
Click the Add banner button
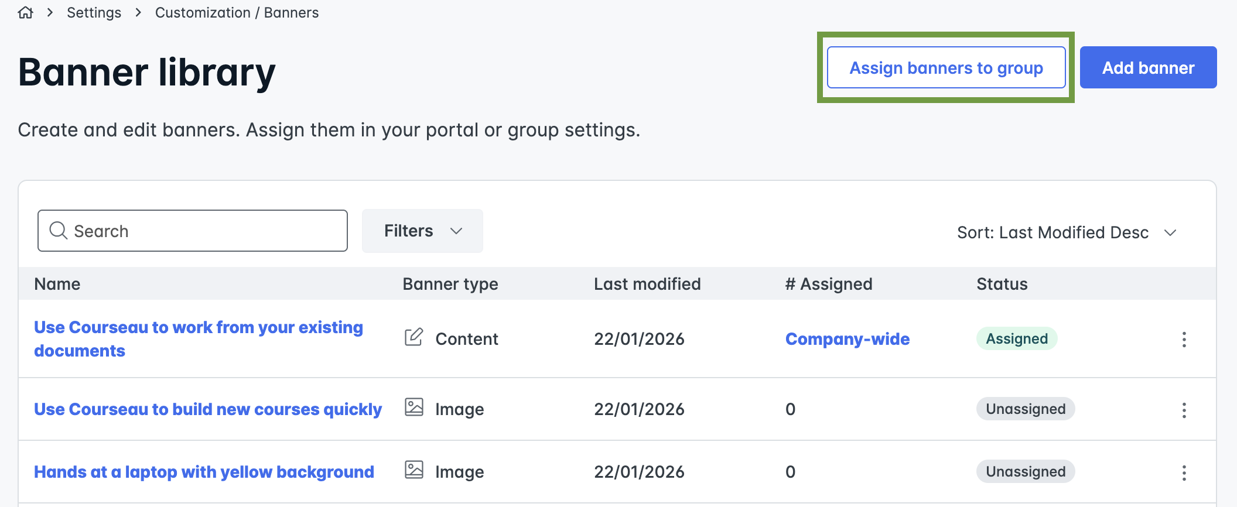[1148, 67]
